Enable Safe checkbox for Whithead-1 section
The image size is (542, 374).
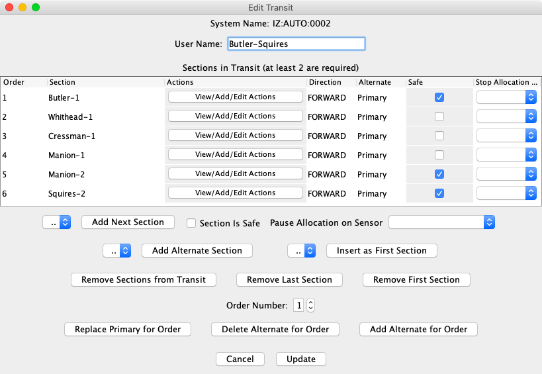coord(439,117)
